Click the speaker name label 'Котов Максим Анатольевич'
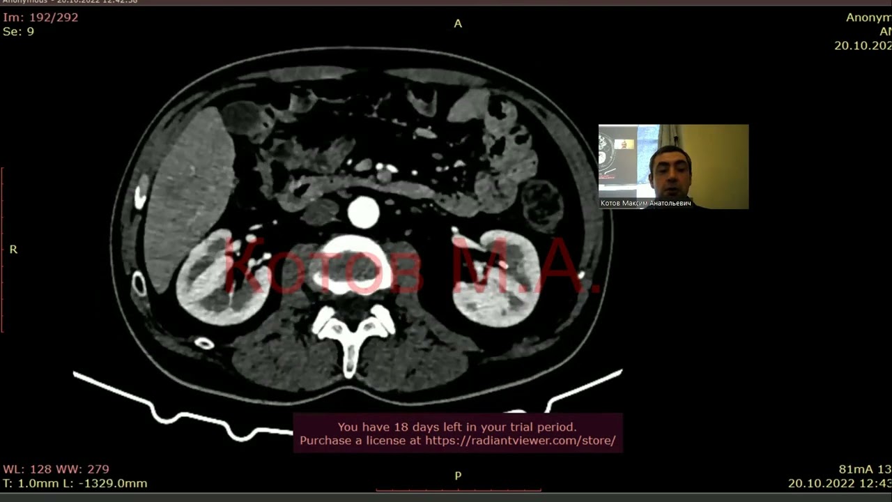 [x=646, y=203]
